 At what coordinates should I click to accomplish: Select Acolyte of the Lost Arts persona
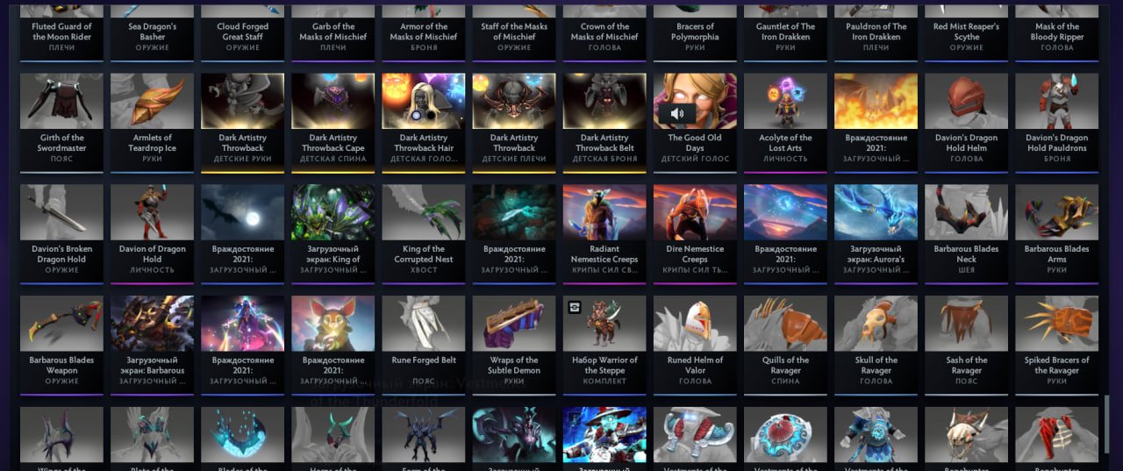tap(785, 122)
